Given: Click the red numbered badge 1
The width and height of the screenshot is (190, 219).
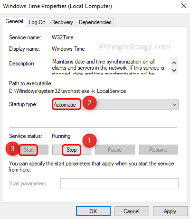Looking at the screenshot, I should [x=89, y=140].
